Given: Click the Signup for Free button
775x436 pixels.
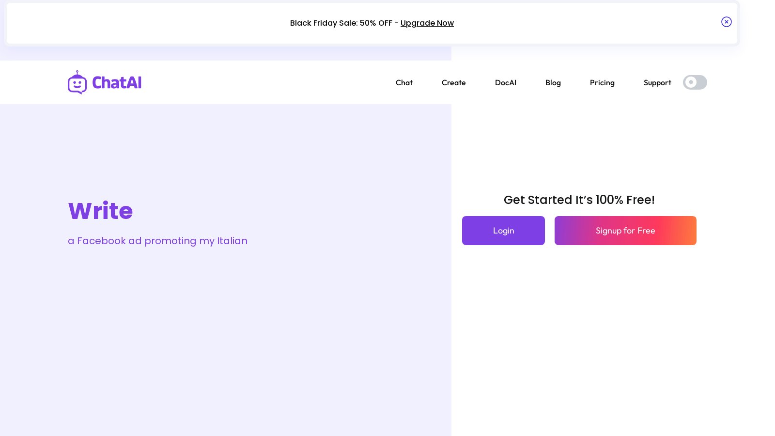Looking at the screenshot, I should 625,231.
